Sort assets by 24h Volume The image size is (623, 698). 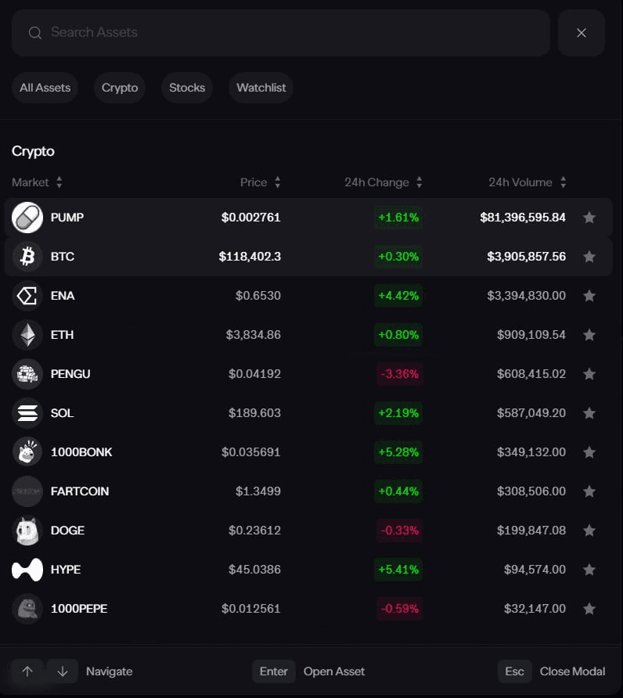(x=563, y=182)
